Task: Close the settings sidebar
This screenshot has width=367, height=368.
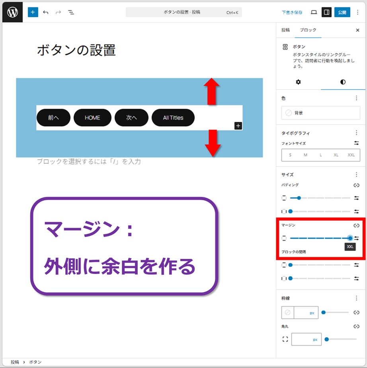Action: (x=357, y=30)
